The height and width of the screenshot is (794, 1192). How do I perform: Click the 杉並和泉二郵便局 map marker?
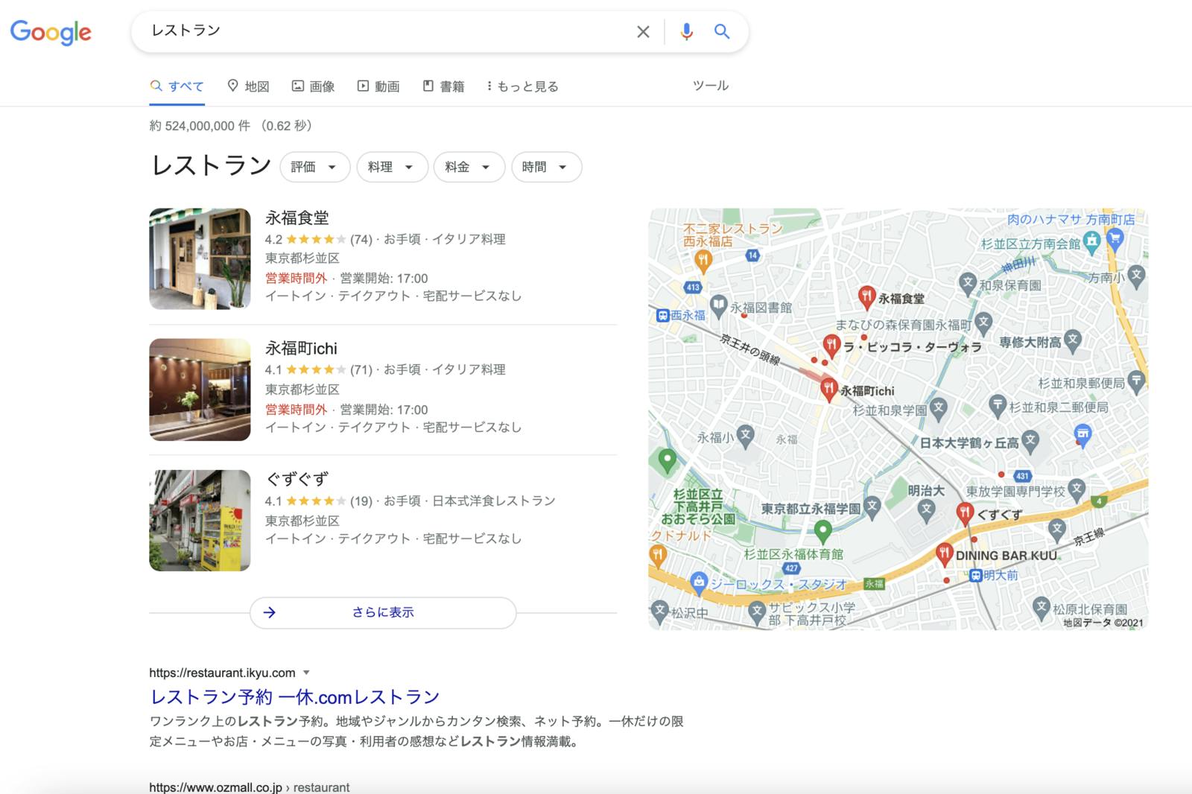point(998,405)
